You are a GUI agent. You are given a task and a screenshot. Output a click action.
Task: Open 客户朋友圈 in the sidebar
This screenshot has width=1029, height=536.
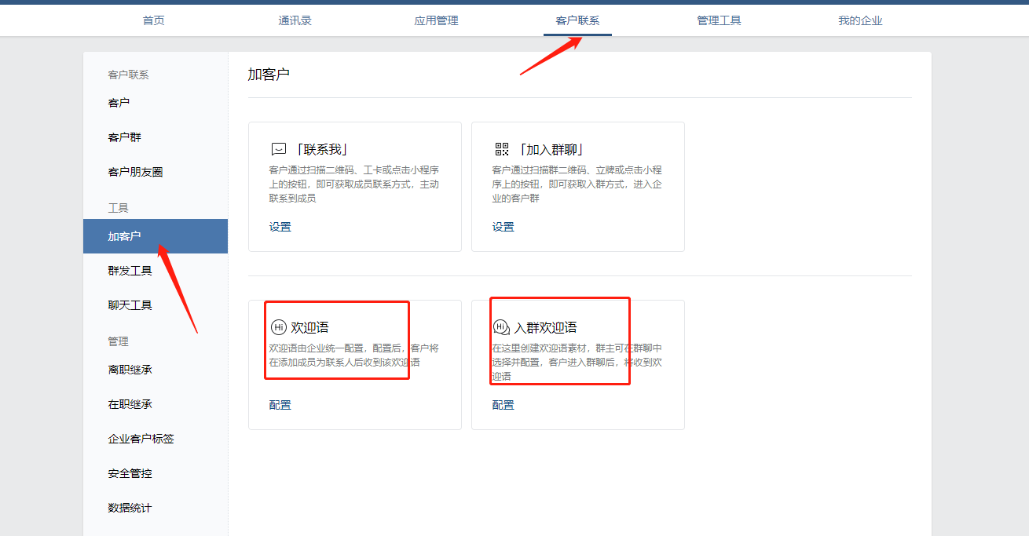point(135,172)
